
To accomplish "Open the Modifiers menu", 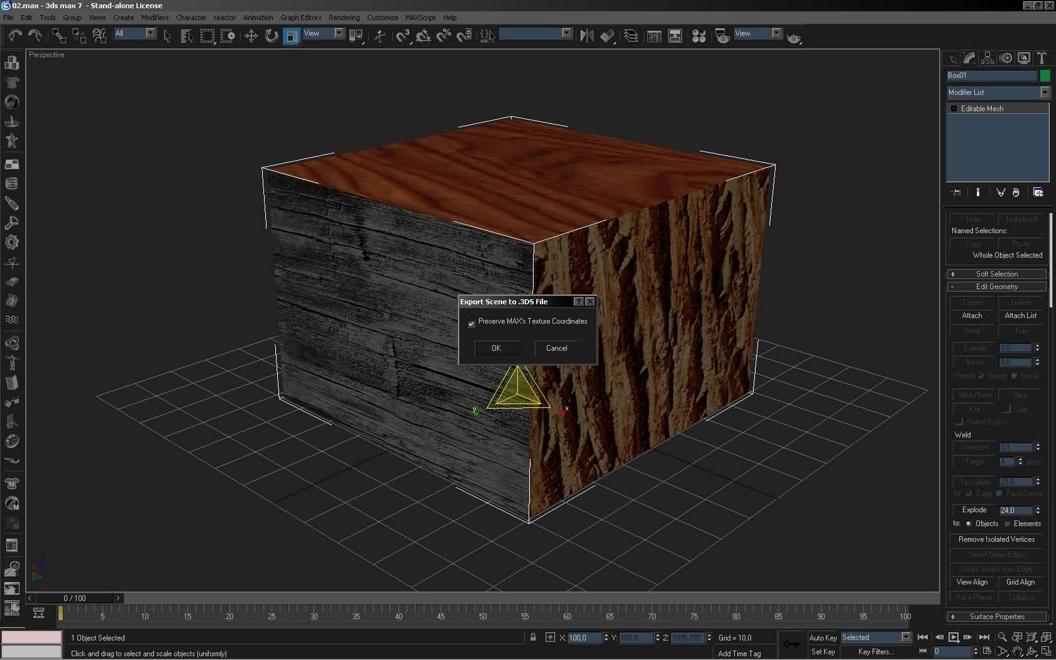I will (x=154, y=18).
